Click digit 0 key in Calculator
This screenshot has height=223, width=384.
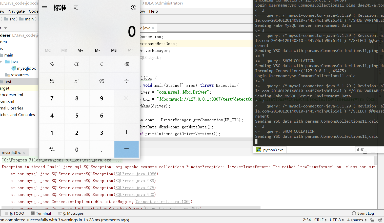[77, 149]
